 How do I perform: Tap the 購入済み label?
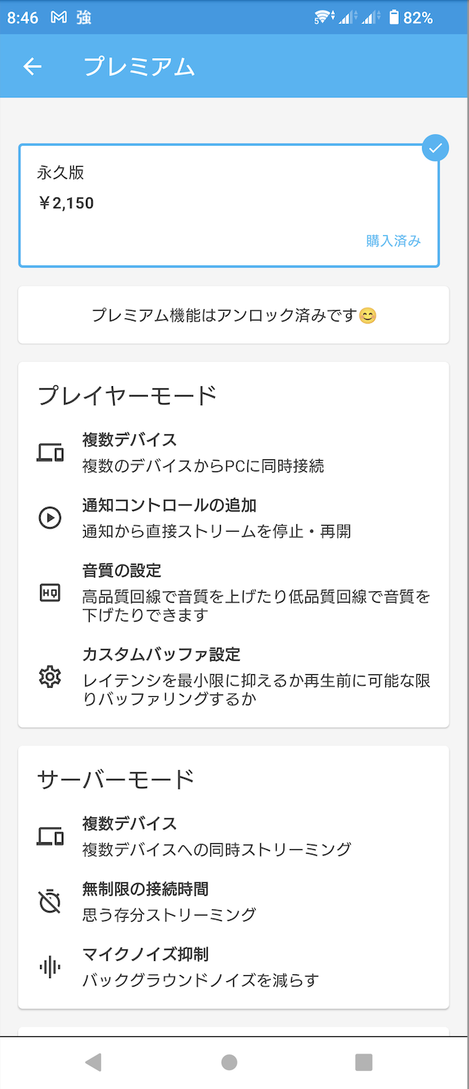[393, 241]
